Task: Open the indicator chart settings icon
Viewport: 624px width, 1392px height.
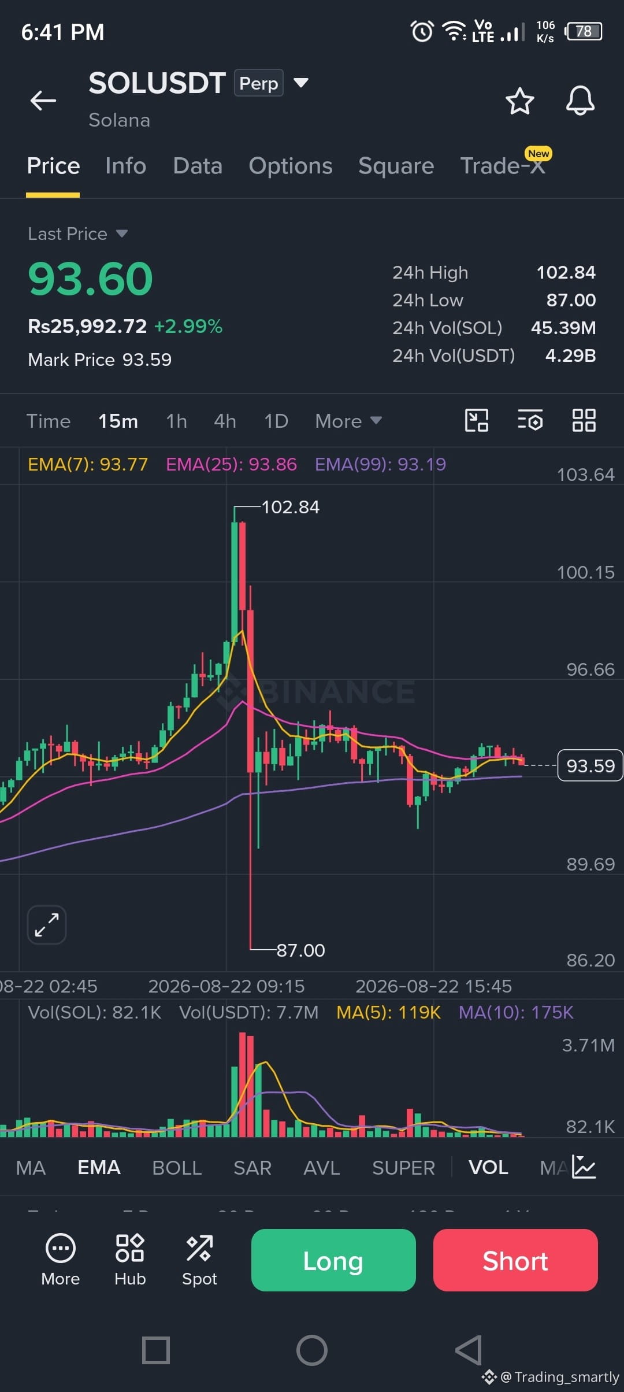Action: pyautogui.click(x=584, y=1167)
